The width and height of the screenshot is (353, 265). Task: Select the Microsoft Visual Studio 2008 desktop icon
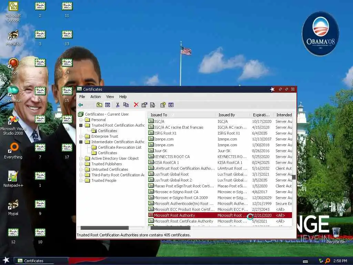13,125
